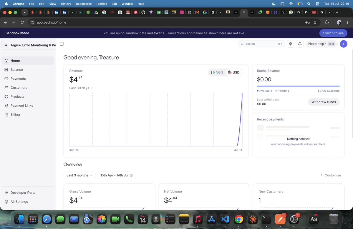Click the Bachs balance progress bar
The height and width of the screenshot is (229, 353).
pos(298,86)
